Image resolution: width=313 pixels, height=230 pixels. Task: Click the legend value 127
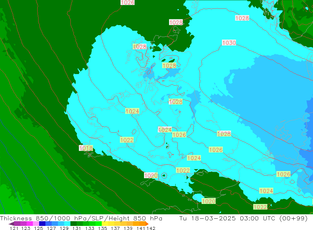pos(51,228)
